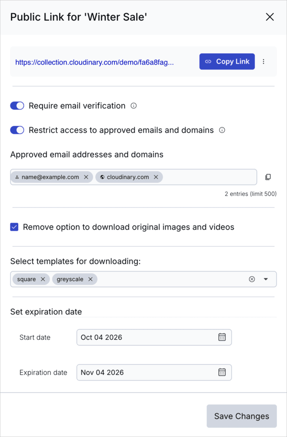Open the collection.cloudinary.com public link URL

pos(94,62)
